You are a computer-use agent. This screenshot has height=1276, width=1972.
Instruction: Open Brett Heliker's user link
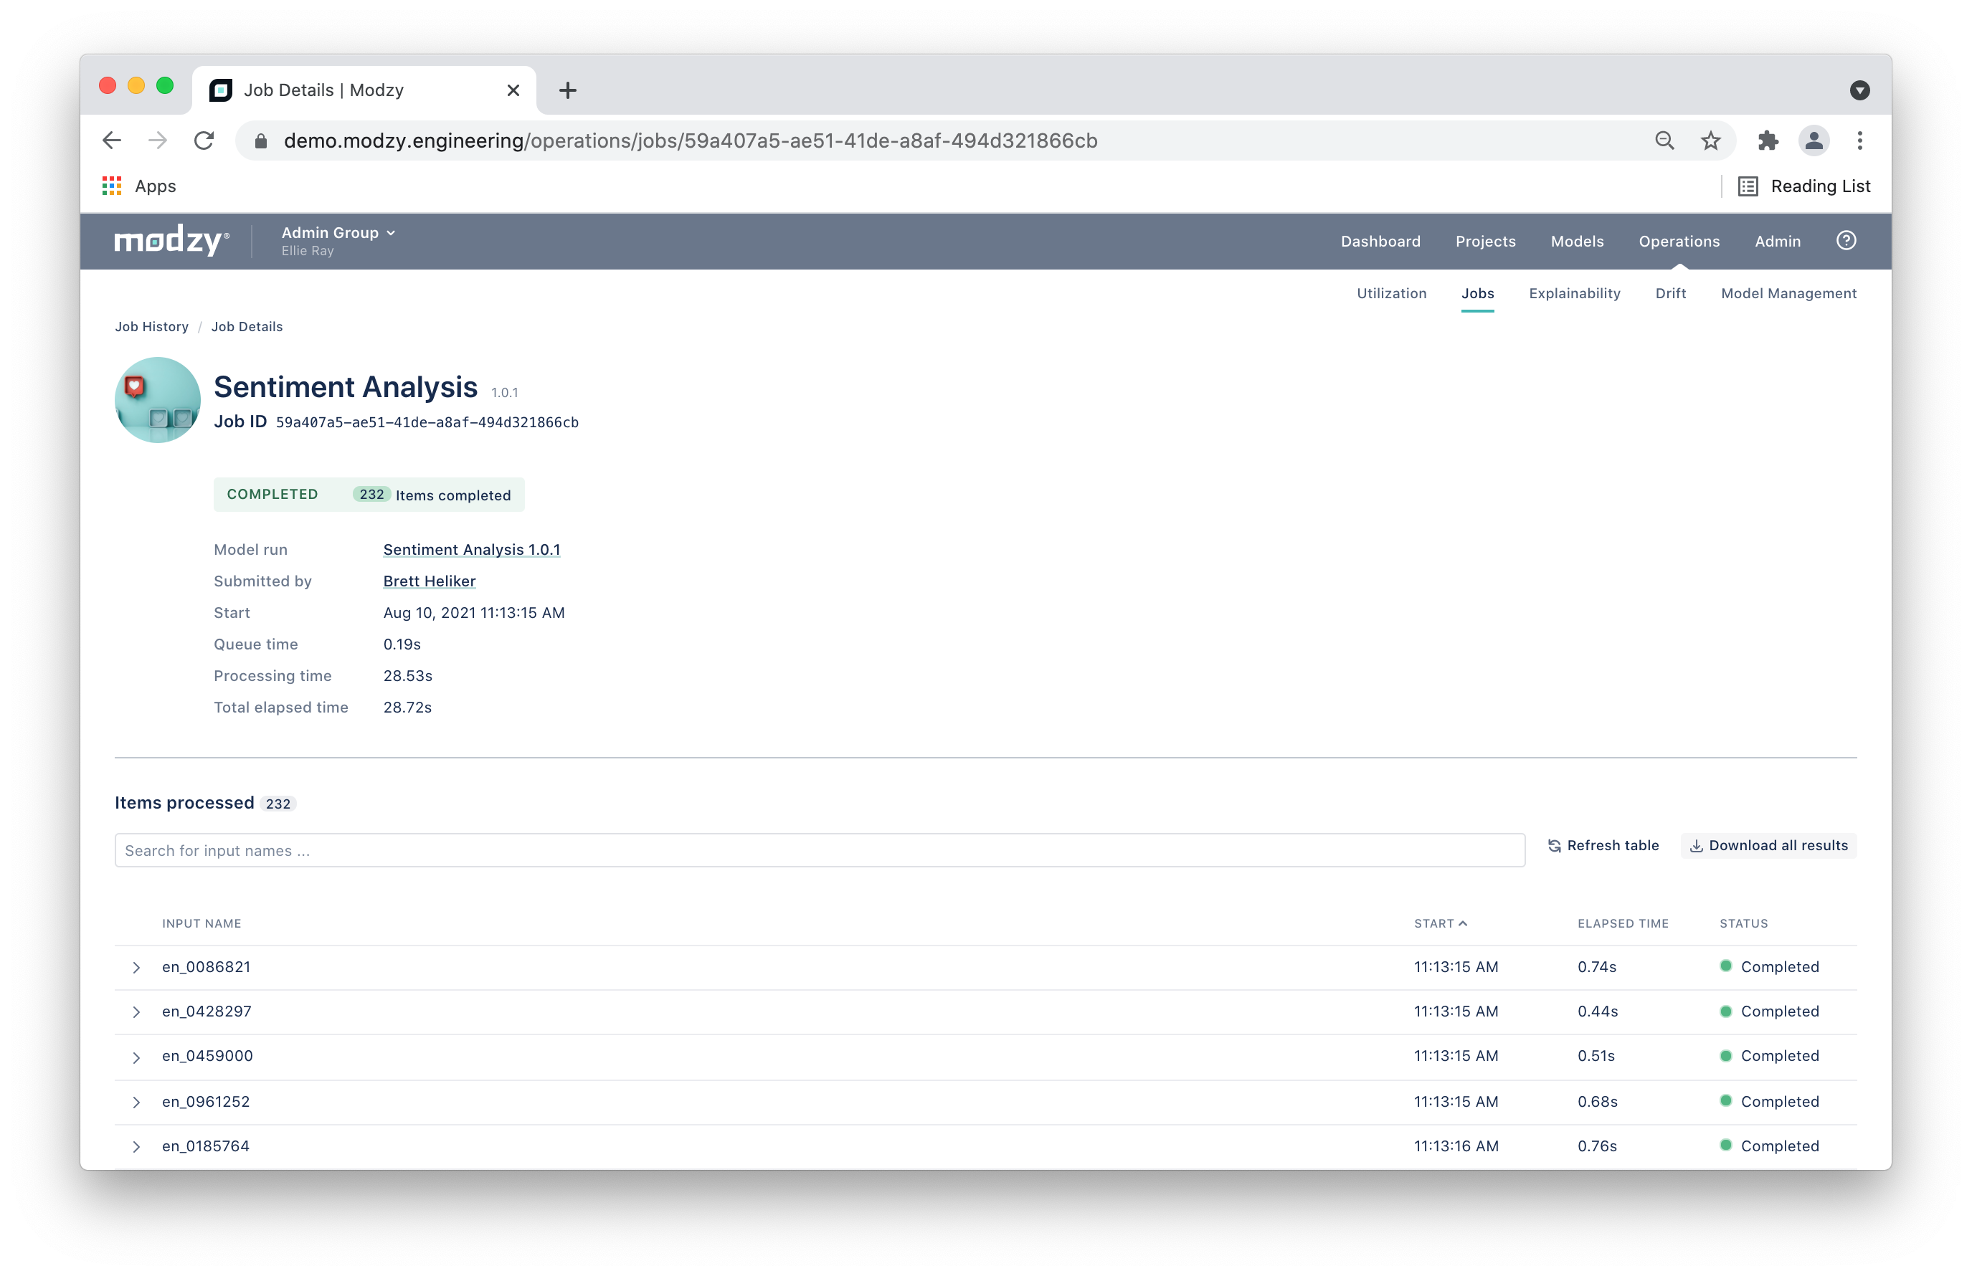(430, 581)
